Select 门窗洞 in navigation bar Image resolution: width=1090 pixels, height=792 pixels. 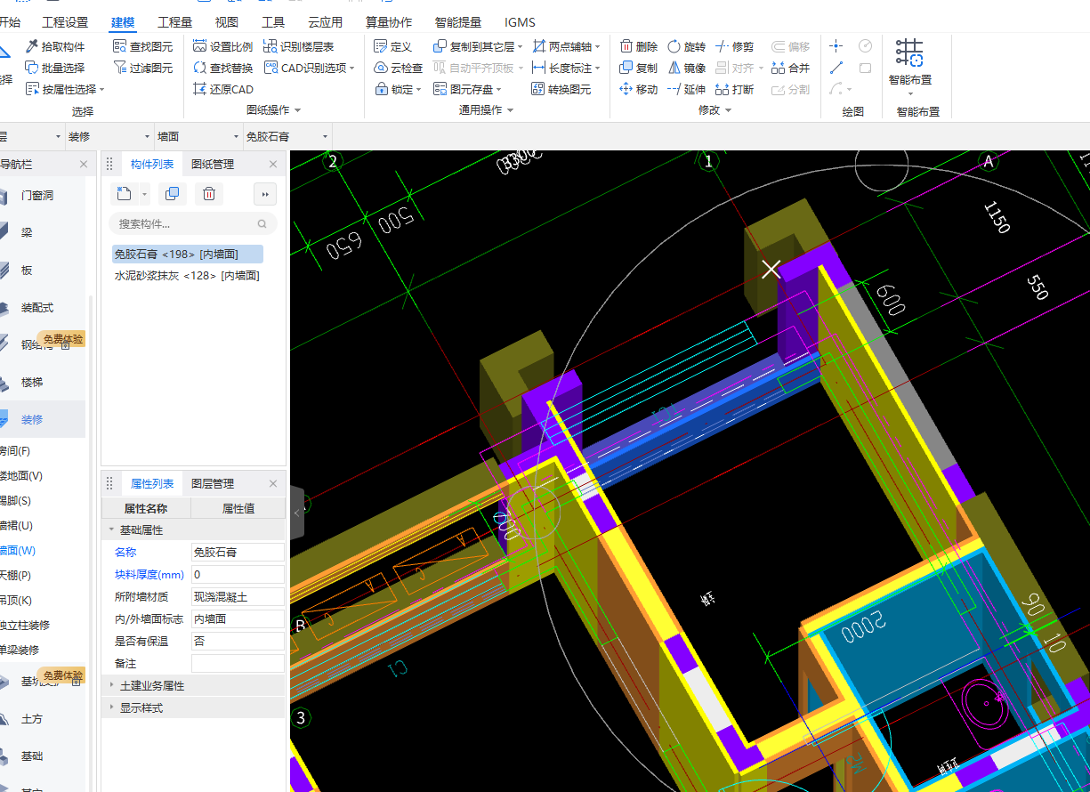[x=36, y=195]
